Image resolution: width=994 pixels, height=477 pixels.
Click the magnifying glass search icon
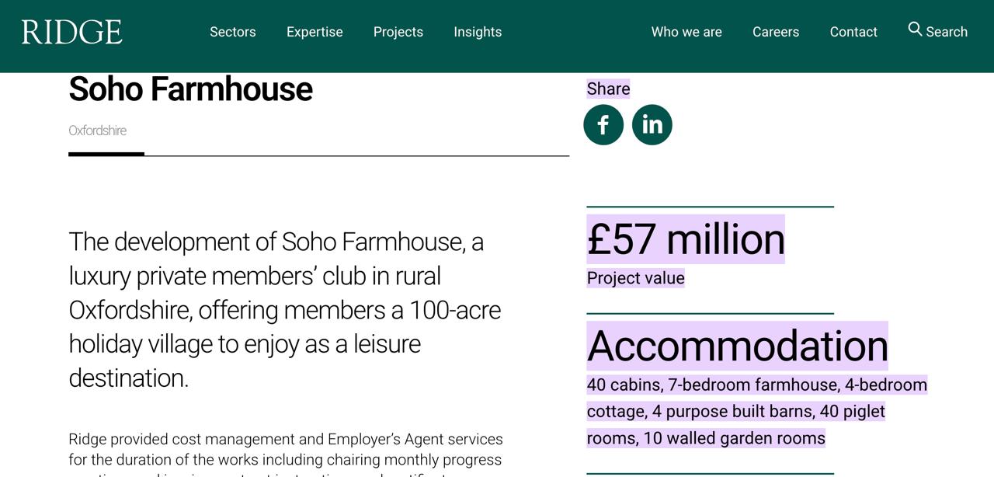916,30
